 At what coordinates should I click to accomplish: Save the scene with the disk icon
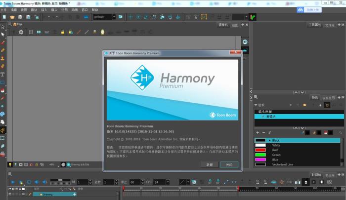click(20, 17)
